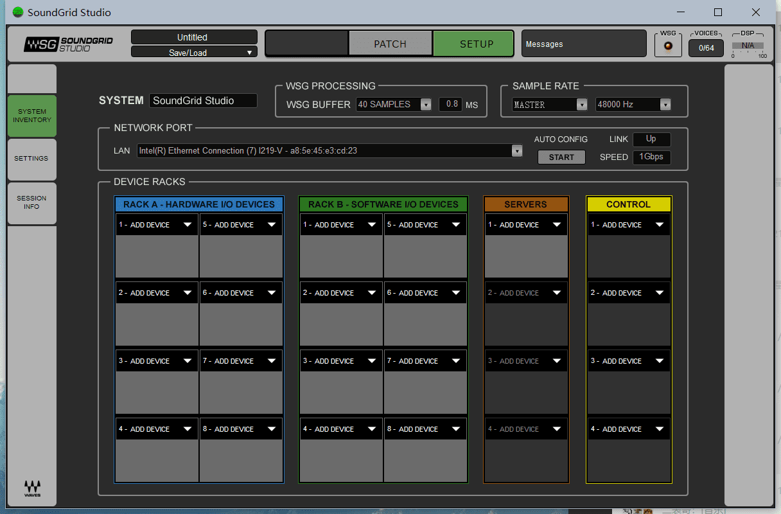This screenshot has height=514, width=781.
Task: Open the System Inventory page
Action: pos(32,116)
